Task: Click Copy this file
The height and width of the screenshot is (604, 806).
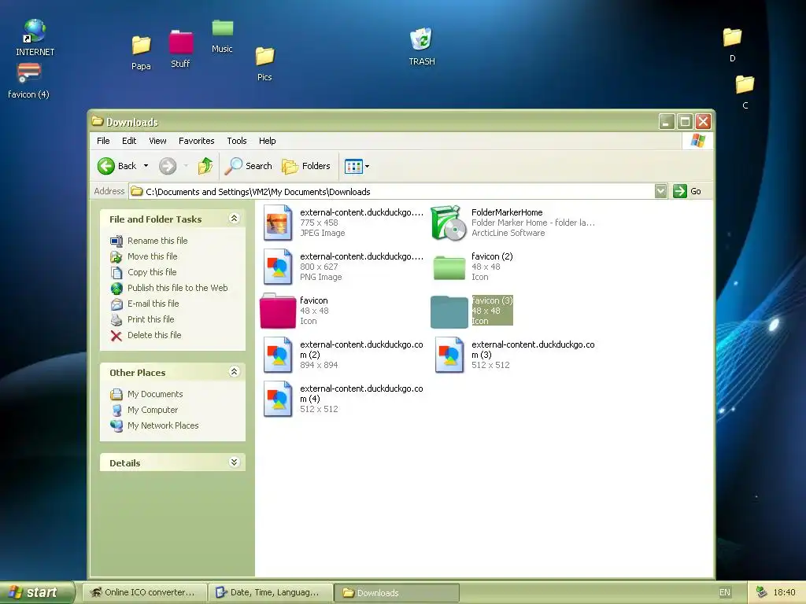Action: point(152,272)
